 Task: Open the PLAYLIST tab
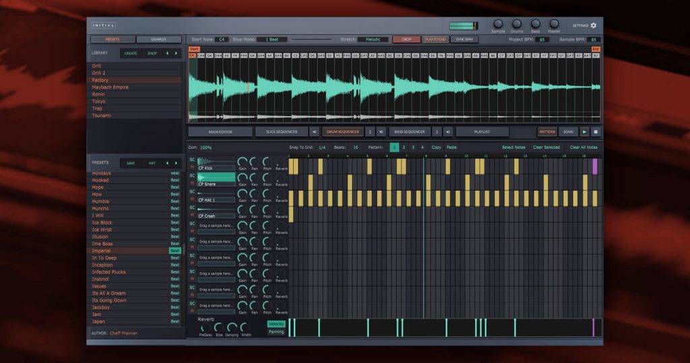pyautogui.click(x=482, y=131)
